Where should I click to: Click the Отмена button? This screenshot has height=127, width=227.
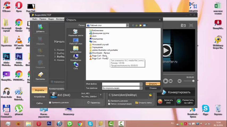153,88
